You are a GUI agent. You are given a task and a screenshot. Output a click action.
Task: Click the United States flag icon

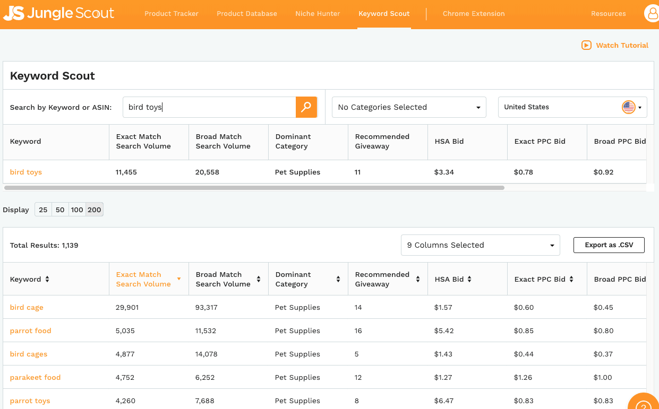click(629, 107)
